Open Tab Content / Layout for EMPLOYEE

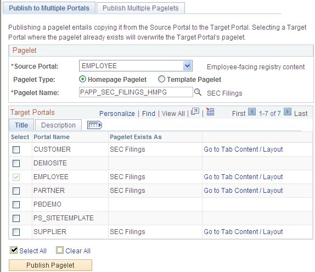243,176
